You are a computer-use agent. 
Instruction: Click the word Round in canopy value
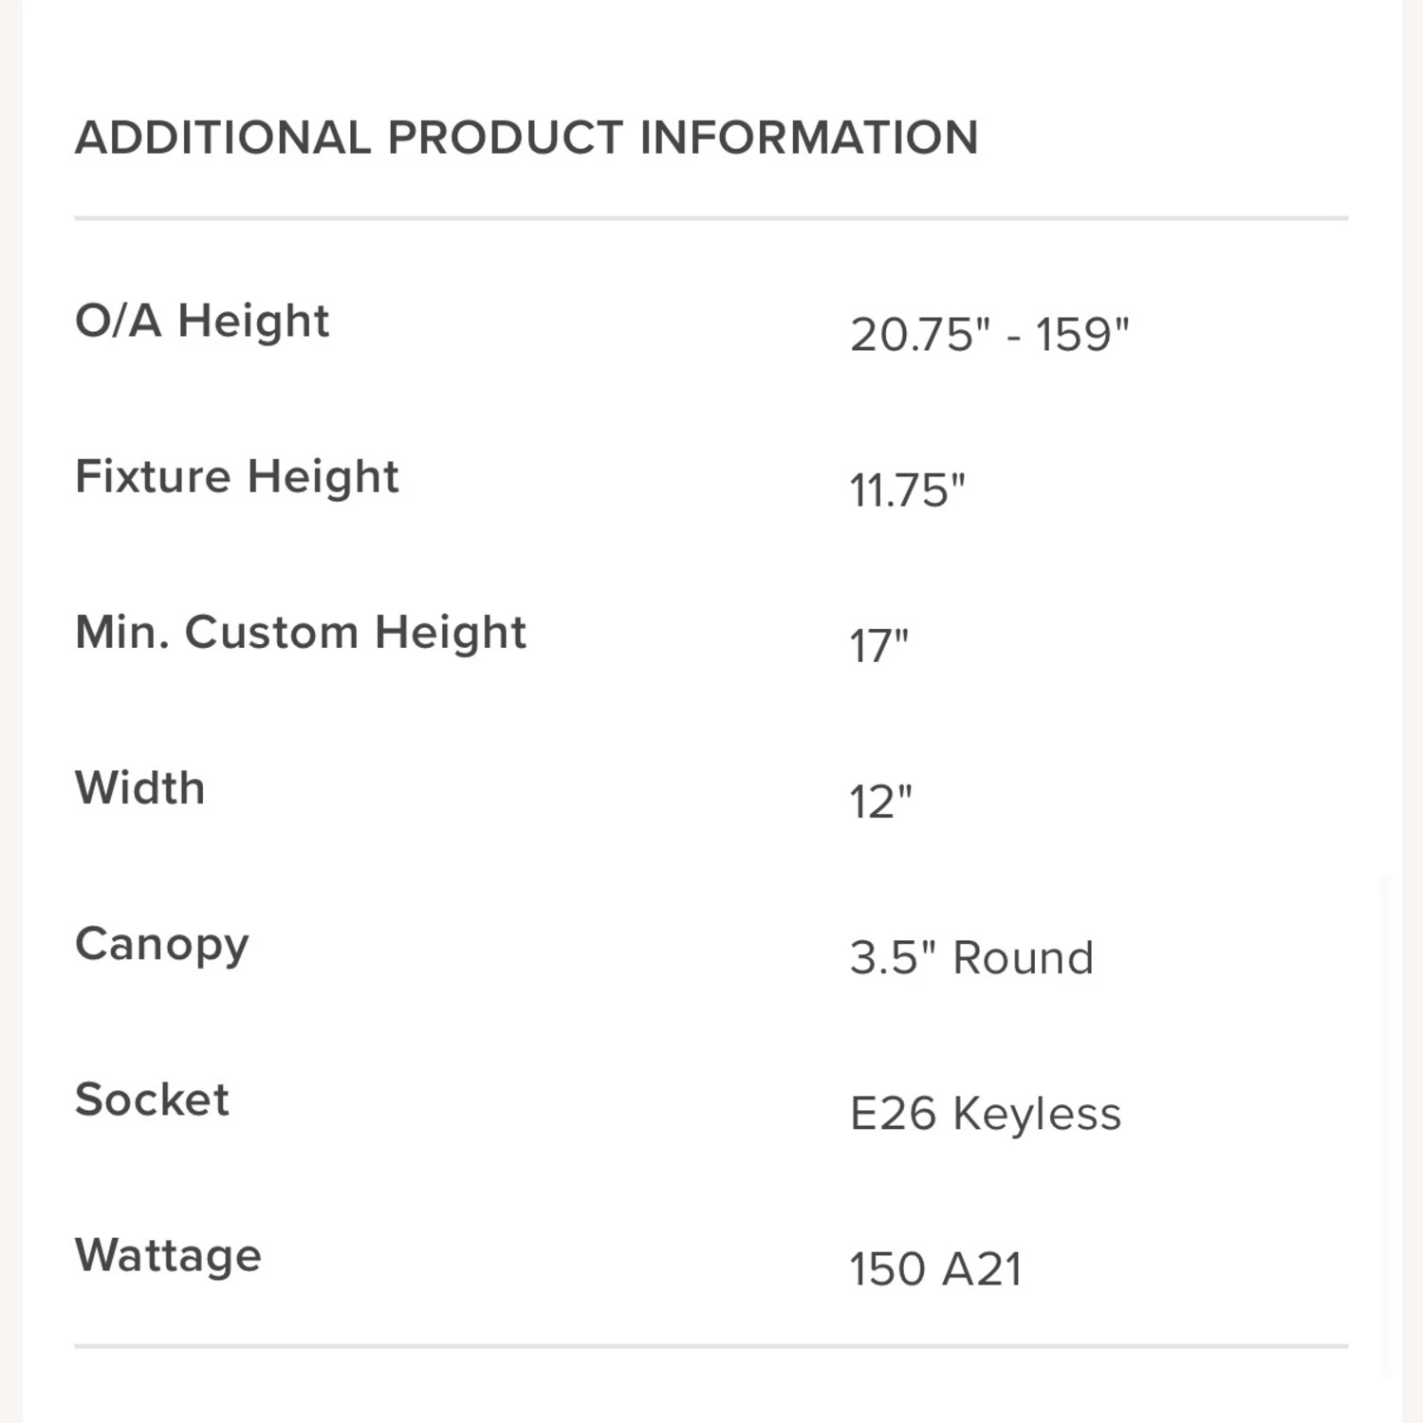1023,958
